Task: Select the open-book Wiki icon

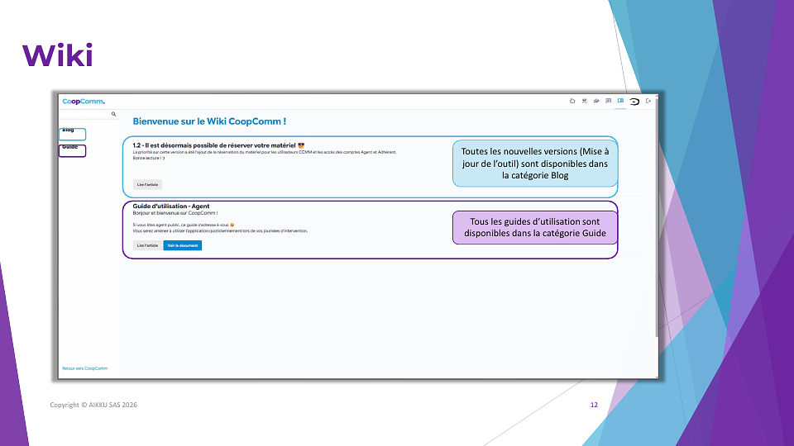Action: [x=620, y=101]
